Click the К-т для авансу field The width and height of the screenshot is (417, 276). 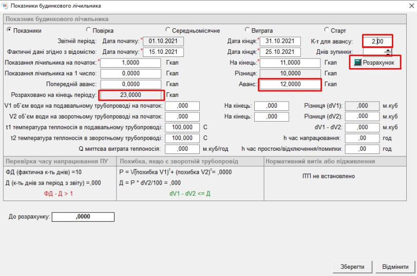(x=377, y=42)
